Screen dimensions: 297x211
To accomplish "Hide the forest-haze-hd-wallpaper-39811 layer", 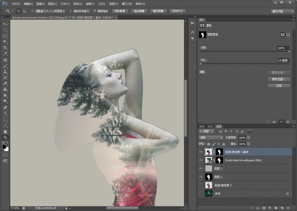I will (x=201, y=160).
